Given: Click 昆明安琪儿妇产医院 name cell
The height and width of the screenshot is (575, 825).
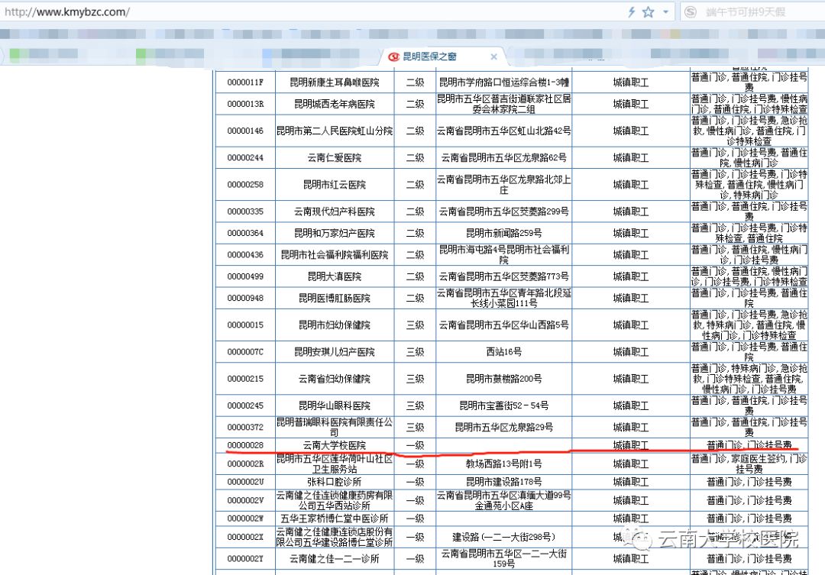Looking at the screenshot, I should (335, 351).
